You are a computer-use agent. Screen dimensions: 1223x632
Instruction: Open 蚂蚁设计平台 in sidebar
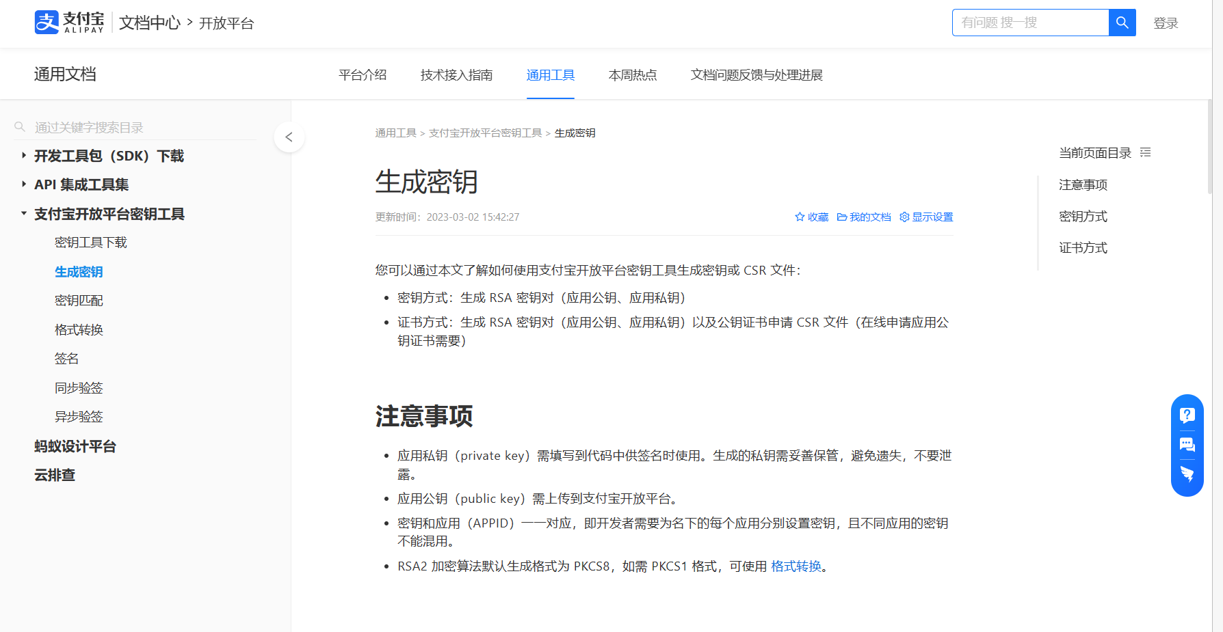tap(75, 446)
